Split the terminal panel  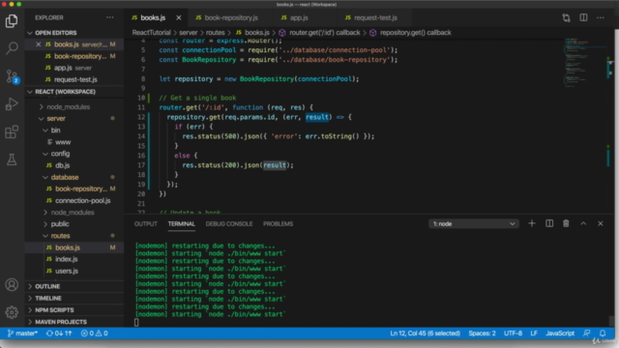[x=549, y=223]
